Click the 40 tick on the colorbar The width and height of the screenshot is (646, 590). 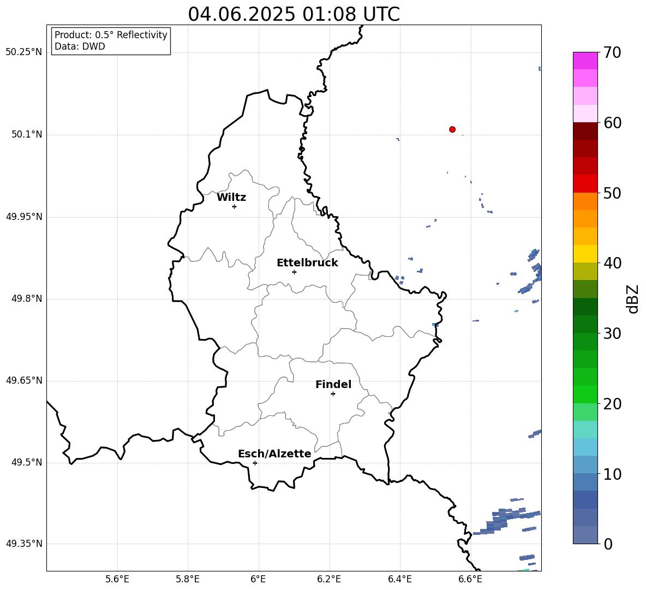612,263
